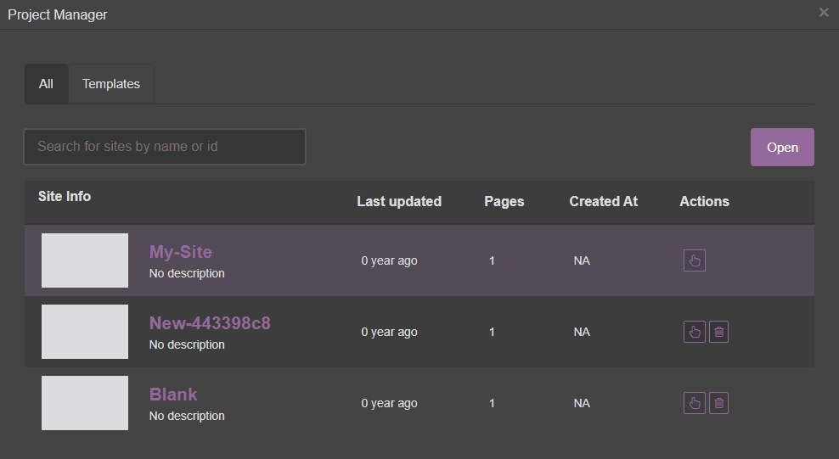Image resolution: width=839 pixels, height=459 pixels.
Task: Click the Blank site name
Action: click(x=173, y=395)
